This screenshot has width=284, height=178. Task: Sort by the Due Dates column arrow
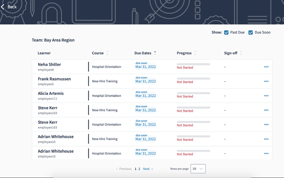tap(155, 53)
